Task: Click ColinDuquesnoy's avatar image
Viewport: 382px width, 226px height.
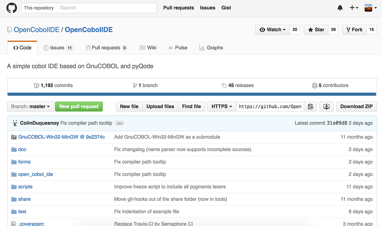Action: pos(15,123)
